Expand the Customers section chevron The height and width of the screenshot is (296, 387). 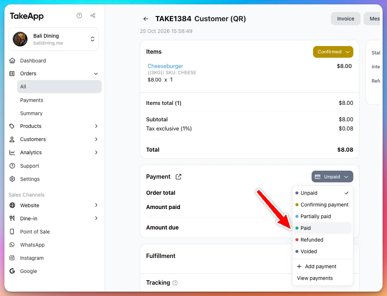(96, 139)
